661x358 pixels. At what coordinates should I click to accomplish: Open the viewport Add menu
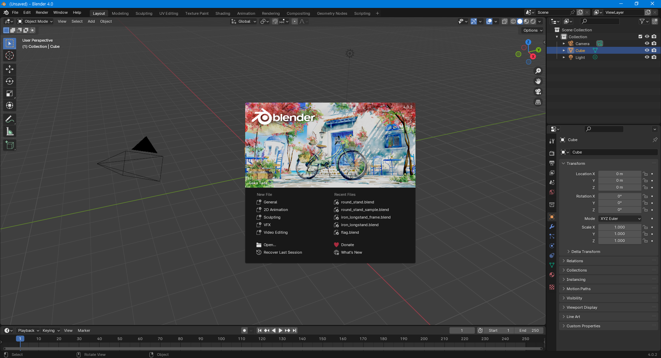tap(91, 21)
